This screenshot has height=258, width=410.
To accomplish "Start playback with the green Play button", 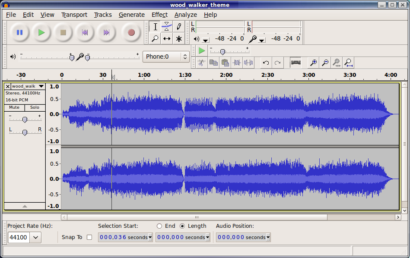I will point(41,32).
